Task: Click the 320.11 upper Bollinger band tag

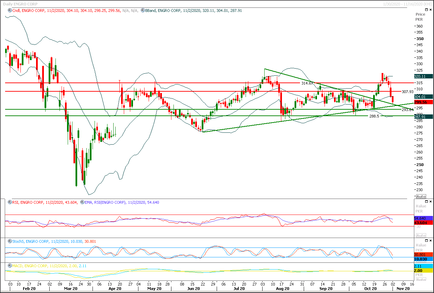Action: click(x=423, y=76)
